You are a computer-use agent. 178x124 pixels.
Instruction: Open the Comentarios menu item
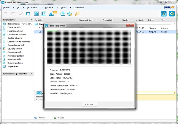pos(79,7)
